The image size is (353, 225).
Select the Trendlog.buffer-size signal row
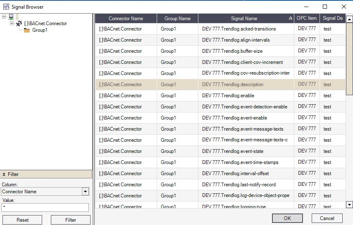[232, 51]
